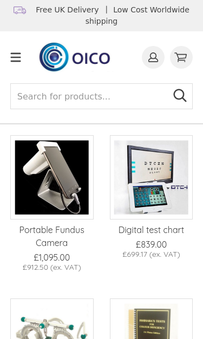This screenshot has height=339, width=203.
Task: Click the magnifying glass search icon
Action: pos(180,96)
